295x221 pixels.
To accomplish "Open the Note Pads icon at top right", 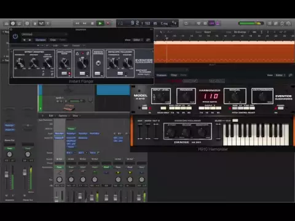I will (x=276, y=23).
